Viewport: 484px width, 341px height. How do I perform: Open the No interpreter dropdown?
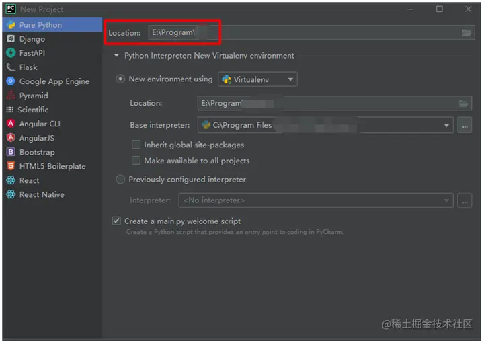point(316,201)
